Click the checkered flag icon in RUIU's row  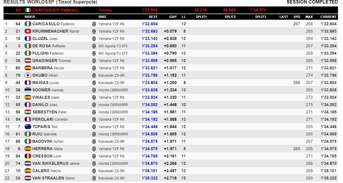94,134
